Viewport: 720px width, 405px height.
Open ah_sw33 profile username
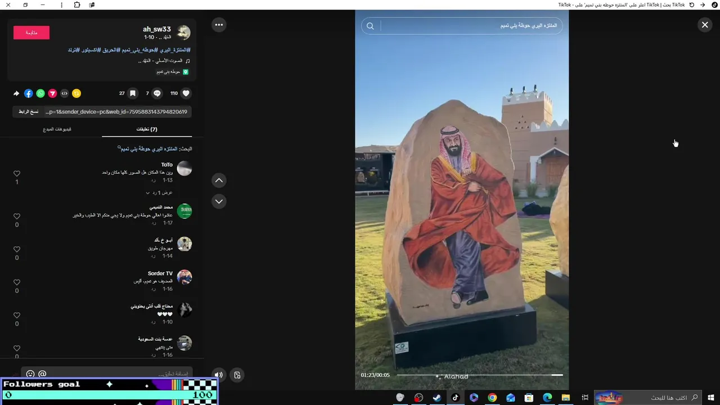[157, 29]
